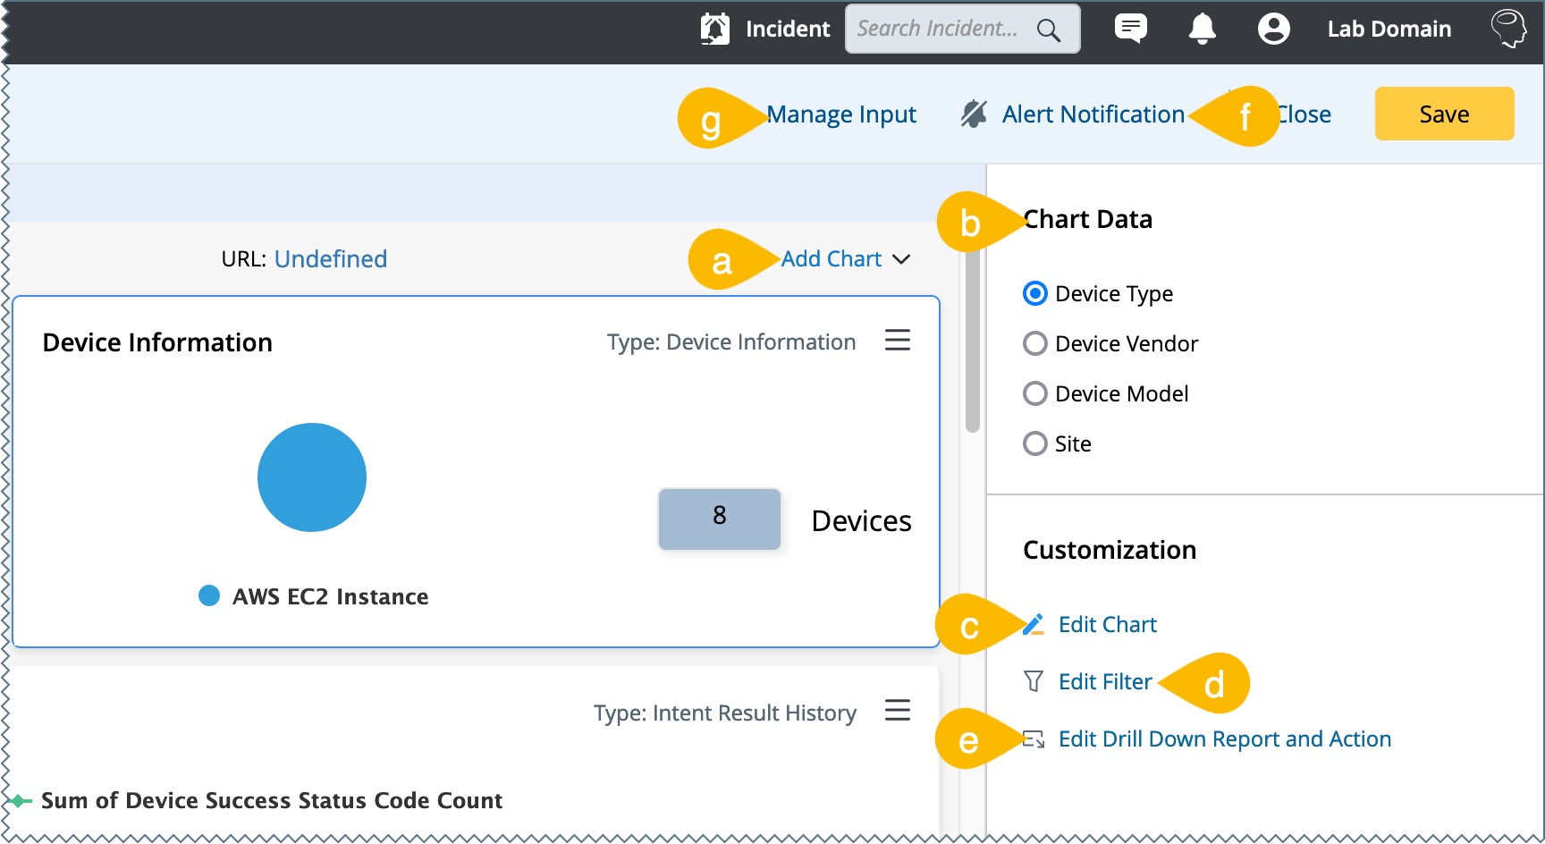Click the search magnifier icon
The width and height of the screenshot is (1545, 844).
coord(1048,30)
